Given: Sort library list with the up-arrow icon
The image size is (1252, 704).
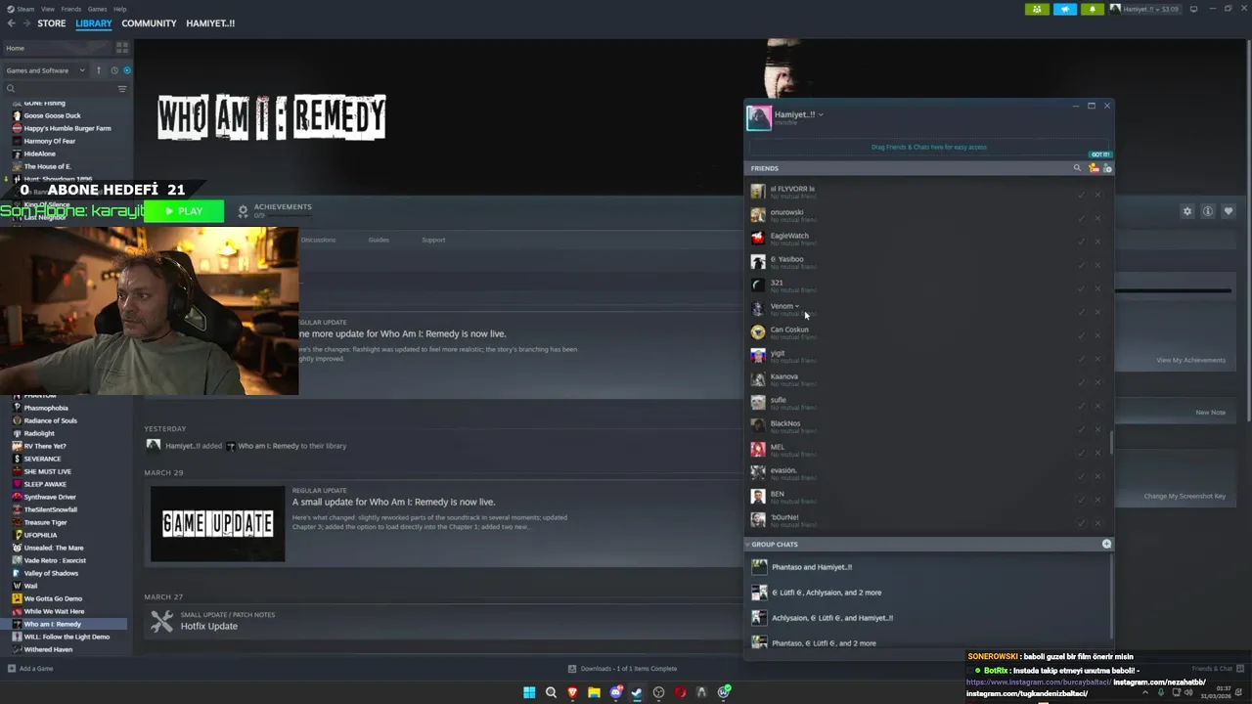Looking at the screenshot, I should click(98, 70).
